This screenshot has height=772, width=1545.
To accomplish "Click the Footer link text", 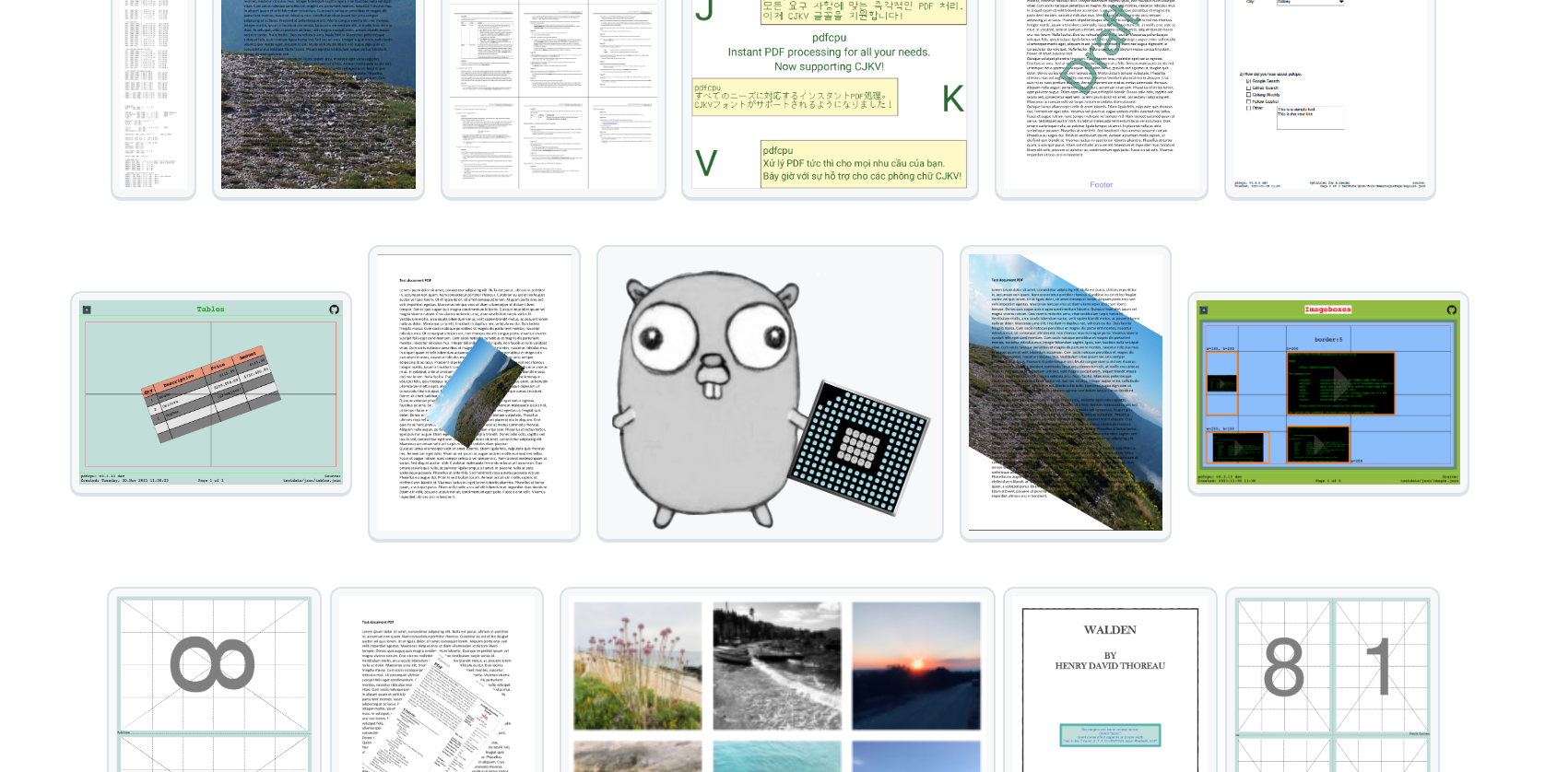I will tap(1101, 185).
